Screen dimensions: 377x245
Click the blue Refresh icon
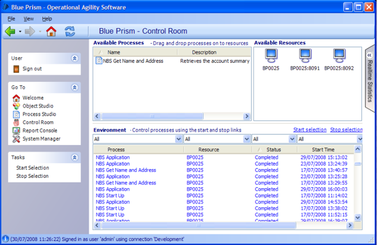point(70,32)
